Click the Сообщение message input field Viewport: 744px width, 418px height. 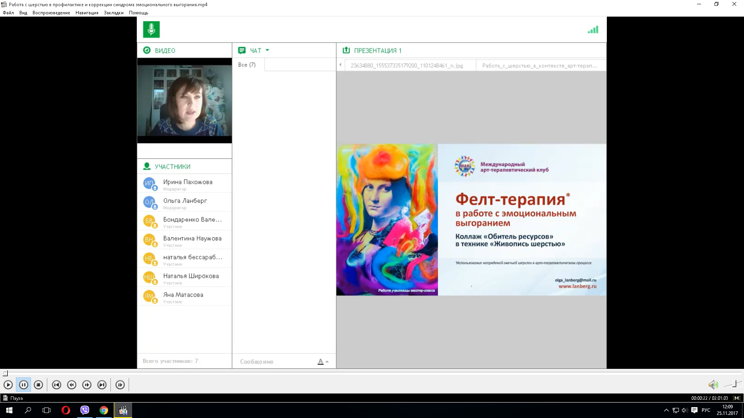pos(275,361)
